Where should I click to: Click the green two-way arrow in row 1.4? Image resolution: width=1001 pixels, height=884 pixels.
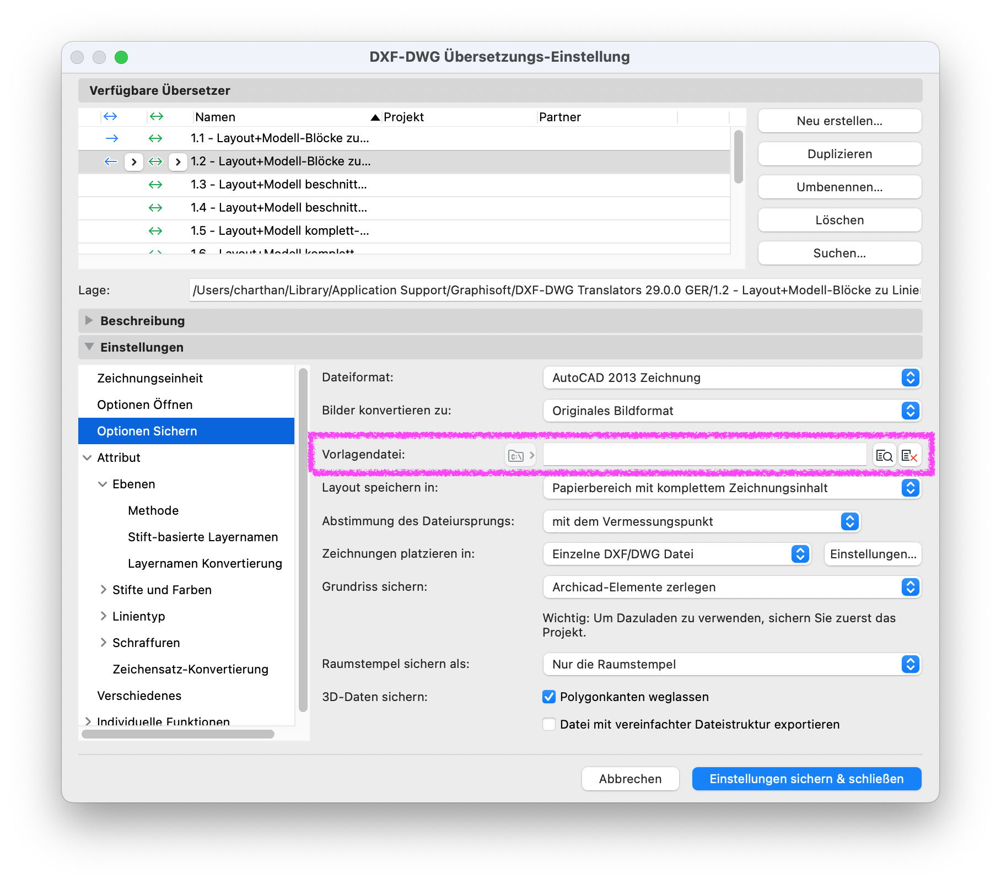[x=156, y=208]
